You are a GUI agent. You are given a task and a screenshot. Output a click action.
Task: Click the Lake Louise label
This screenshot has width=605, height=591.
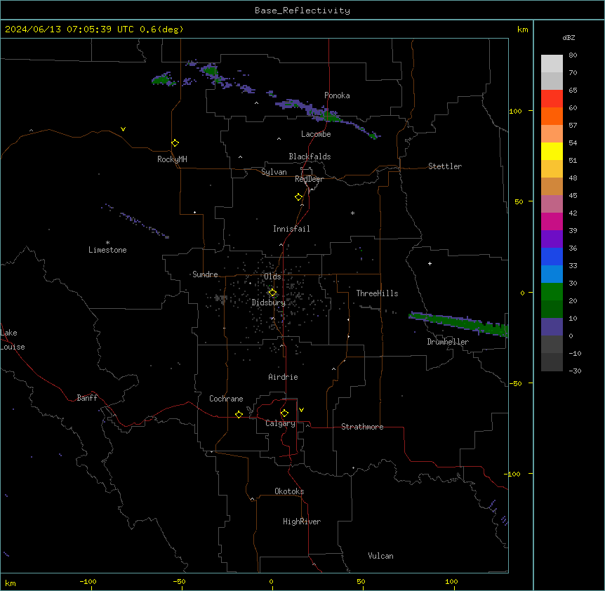(x=13, y=340)
